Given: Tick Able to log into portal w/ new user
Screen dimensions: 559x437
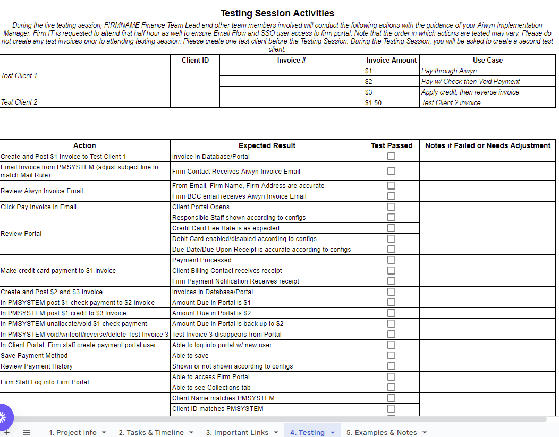Looking at the screenshot, I should pyautogui.click(x=391, y=345).
